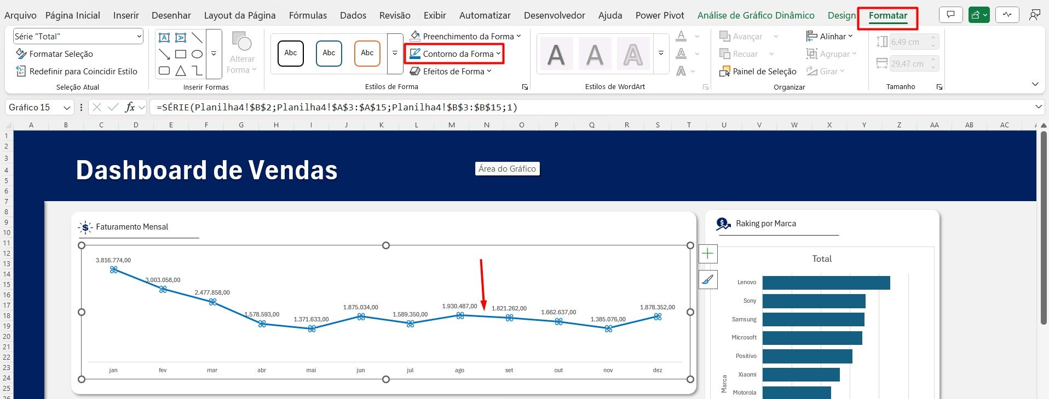Open the insert function fx button
This screenshot has height=399, width=1049.
click(130, 107)
